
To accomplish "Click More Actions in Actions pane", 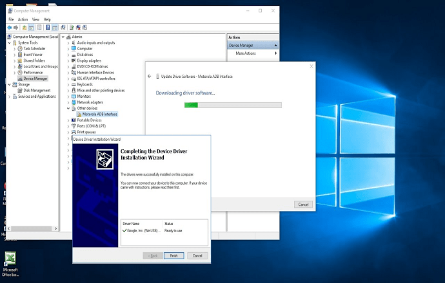I will click(x=246, y=53).
